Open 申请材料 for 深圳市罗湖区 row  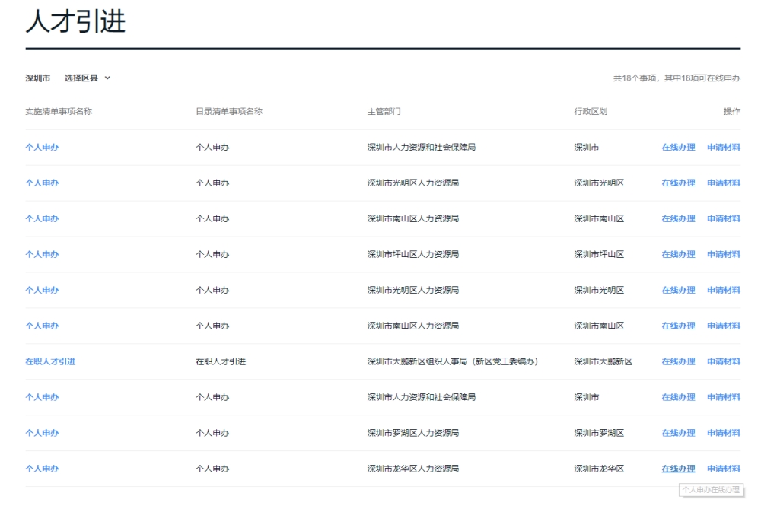pos(723,433)
